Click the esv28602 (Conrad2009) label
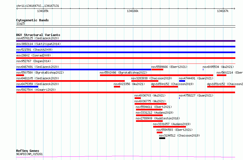 (34, 55)
